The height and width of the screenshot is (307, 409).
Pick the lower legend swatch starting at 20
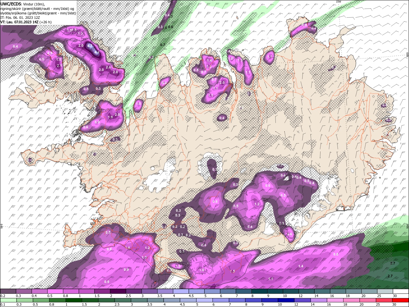pyautogui.click(x=368, y=300)
